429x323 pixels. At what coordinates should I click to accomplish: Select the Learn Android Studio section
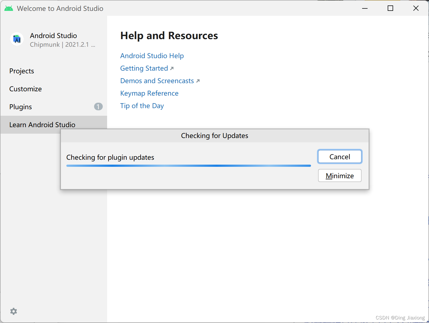point(54,125)
